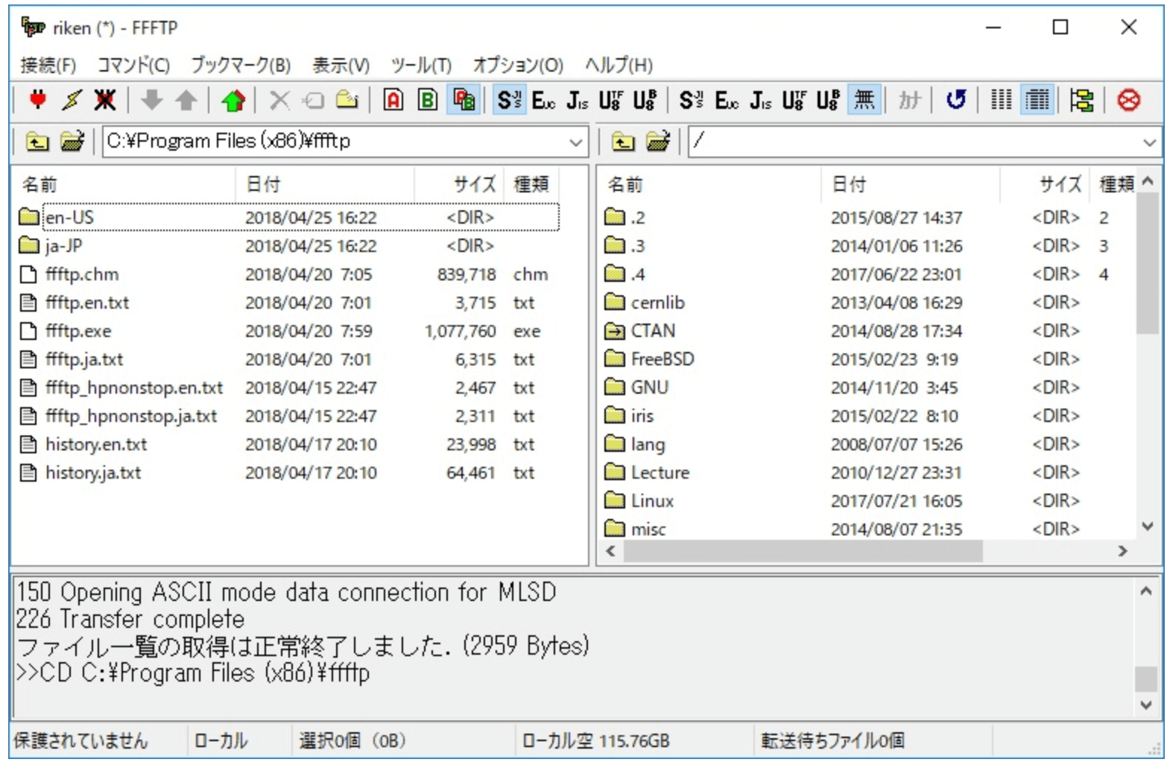Select UTF-8 in right kanji code group

click(x=794, y=100)
